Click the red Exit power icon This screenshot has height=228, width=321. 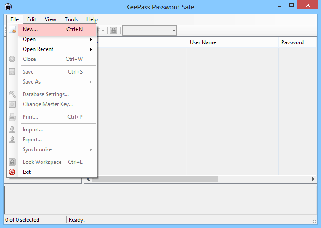pos(12,172)
